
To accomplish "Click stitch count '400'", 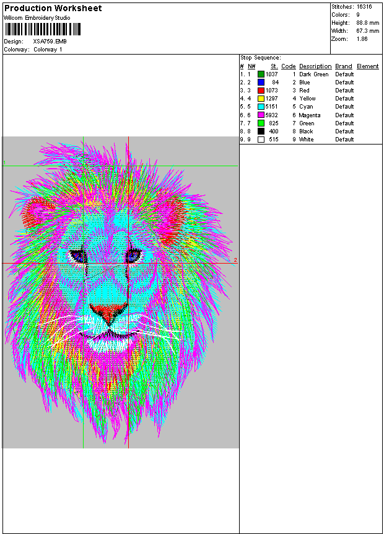I will [274, 131].
